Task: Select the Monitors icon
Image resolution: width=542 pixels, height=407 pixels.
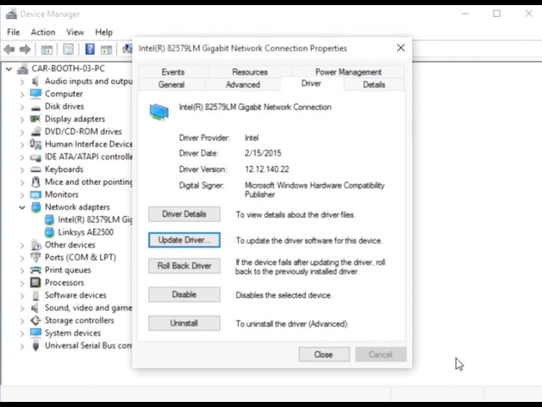Action: point(36,194)
